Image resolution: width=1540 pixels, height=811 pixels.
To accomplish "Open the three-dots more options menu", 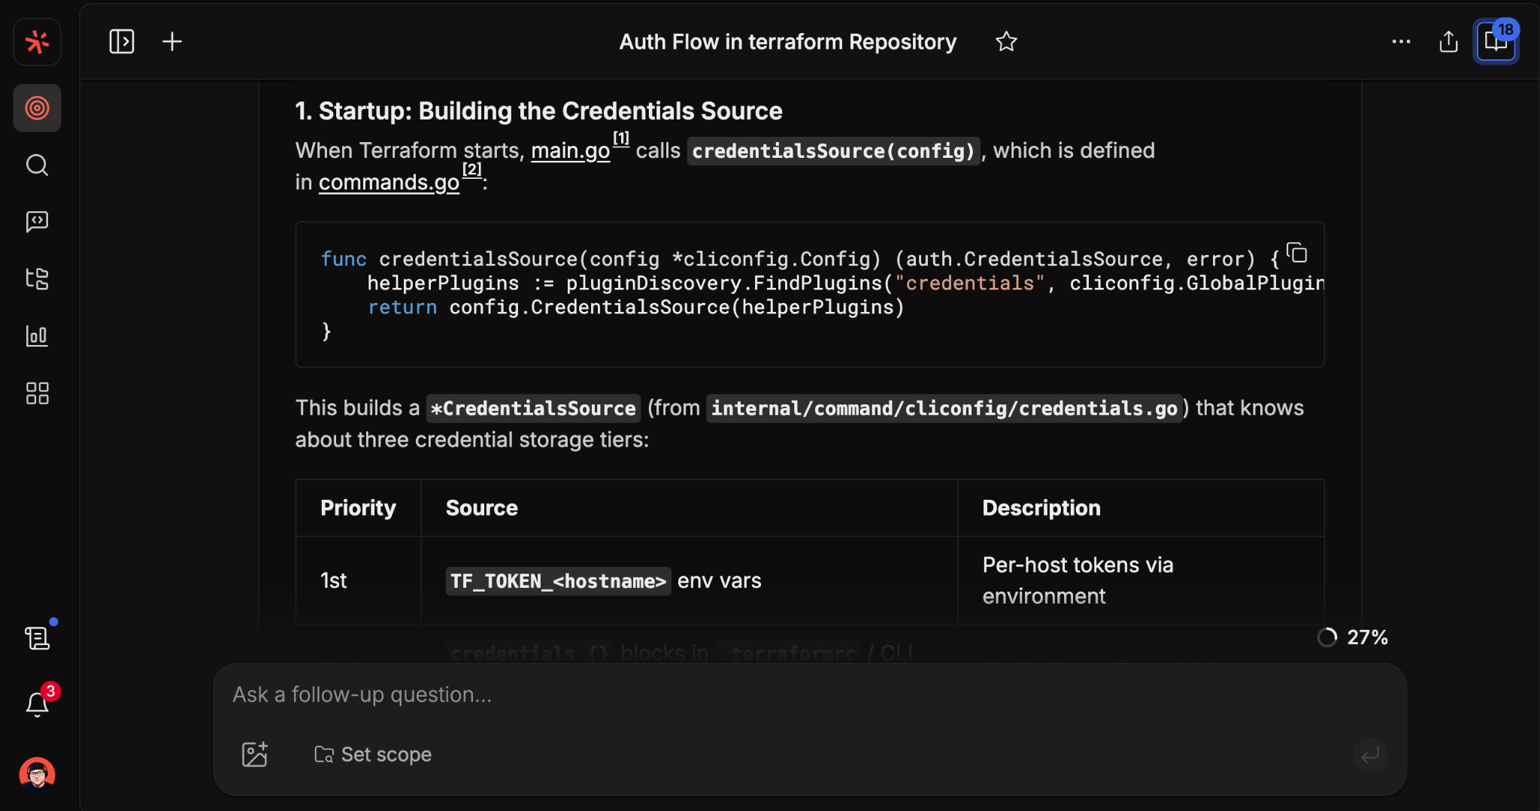I will click(1401, 41).
